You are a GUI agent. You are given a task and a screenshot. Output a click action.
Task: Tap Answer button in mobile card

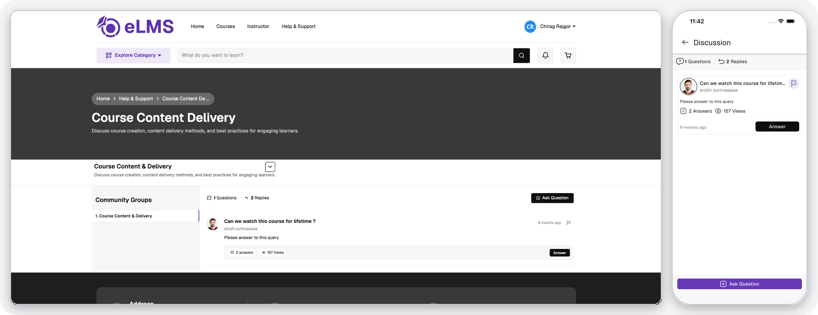[777, 127]
